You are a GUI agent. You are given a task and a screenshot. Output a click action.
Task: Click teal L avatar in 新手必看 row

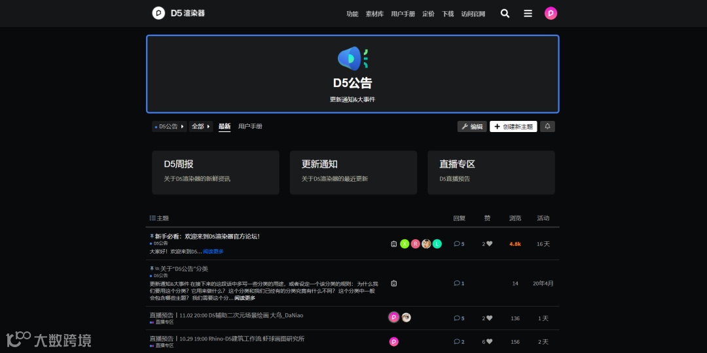pos(437,244)
